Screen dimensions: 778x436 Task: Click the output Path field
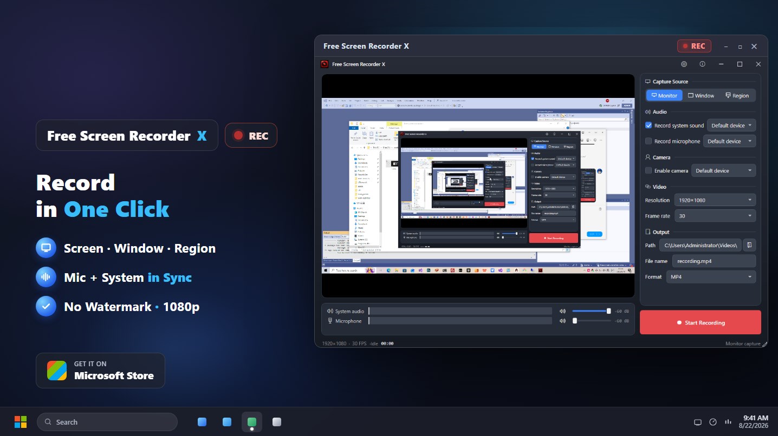(x=700, y=245)
